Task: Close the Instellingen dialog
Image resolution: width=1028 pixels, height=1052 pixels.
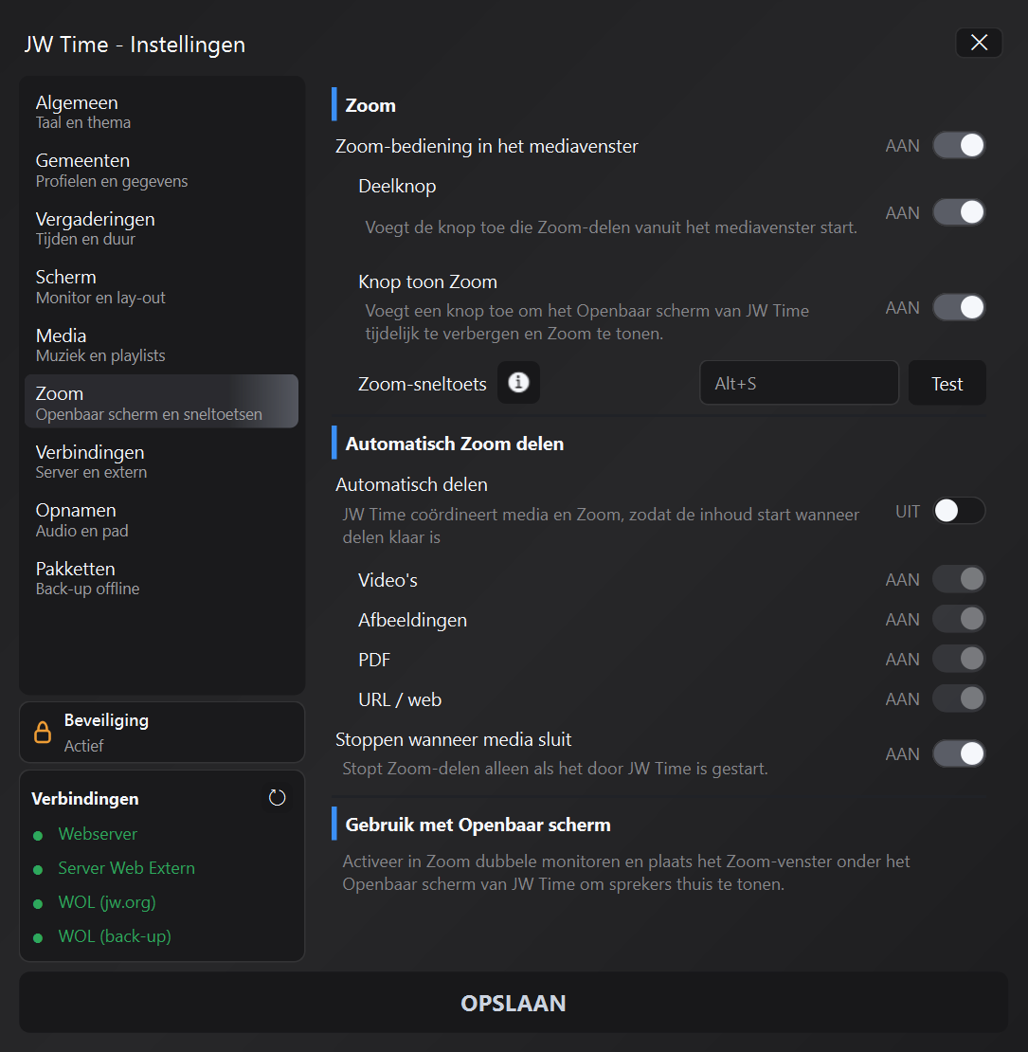Action: click(979, 43)
